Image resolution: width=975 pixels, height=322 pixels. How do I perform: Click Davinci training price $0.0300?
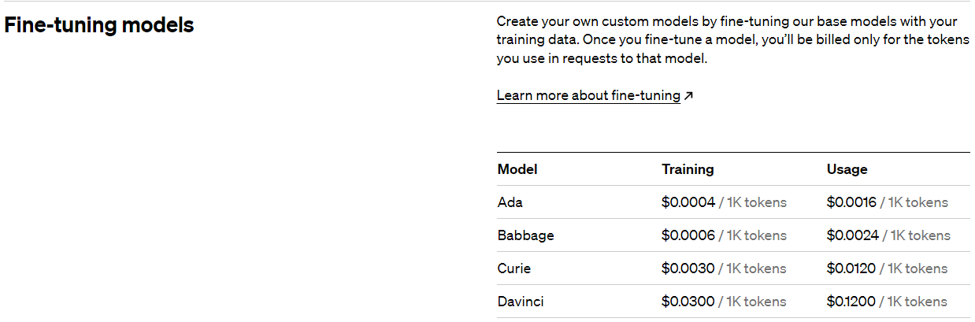pyautogui.click(x=688, y=302)
